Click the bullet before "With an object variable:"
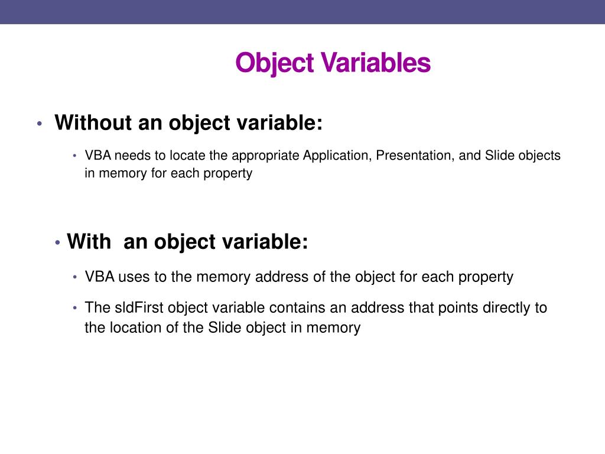Screen dimensions: 605x454 (57, 243)
